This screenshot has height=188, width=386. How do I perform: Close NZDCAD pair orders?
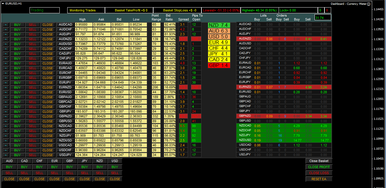[x=48, y=126]
